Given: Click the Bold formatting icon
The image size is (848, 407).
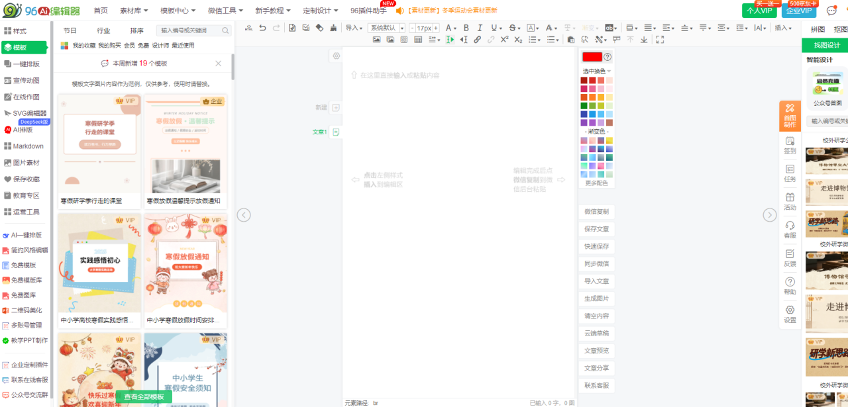Looking at the screenshot, I should pyautogui.click(x=466, y=28).
